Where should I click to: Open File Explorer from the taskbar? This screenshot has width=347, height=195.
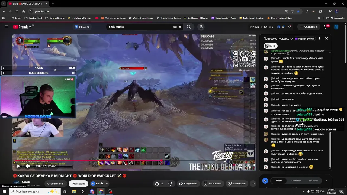pos(74,191)
